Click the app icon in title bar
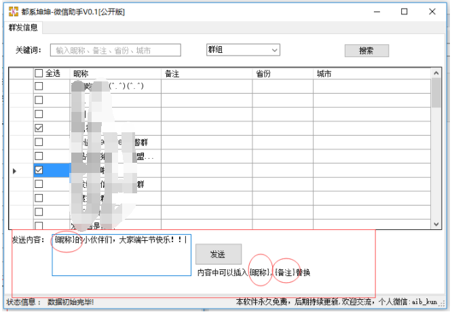This screenshot has width=452, height=312. (14, 12)
